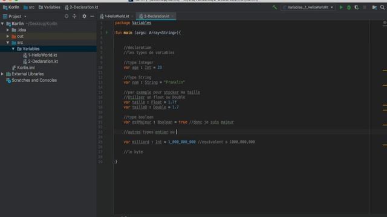Click the estMajeur variable name
The image size is (387, 217).
[141, 122]
